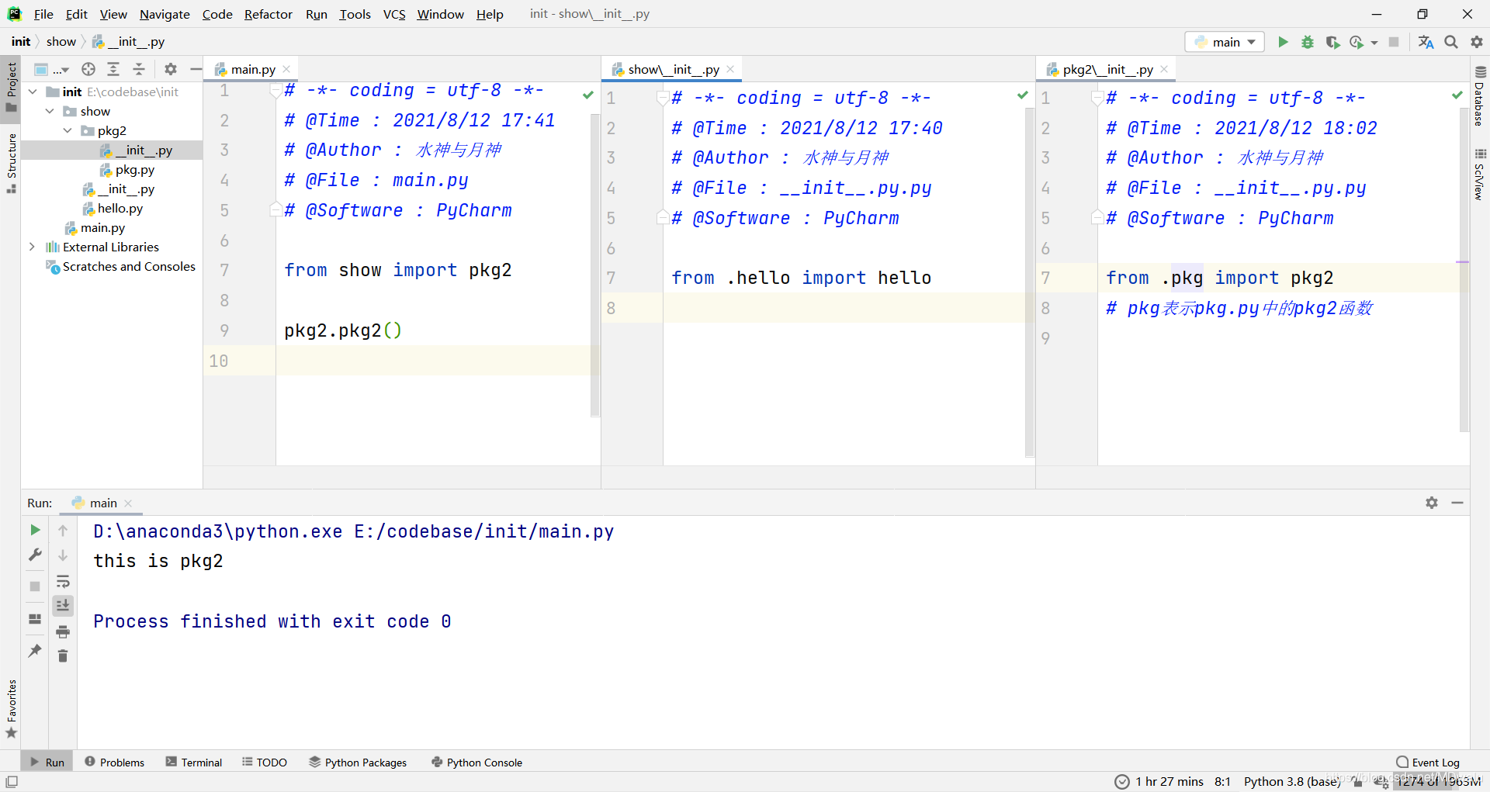Open the TODO tool window

tap(265, 763)
